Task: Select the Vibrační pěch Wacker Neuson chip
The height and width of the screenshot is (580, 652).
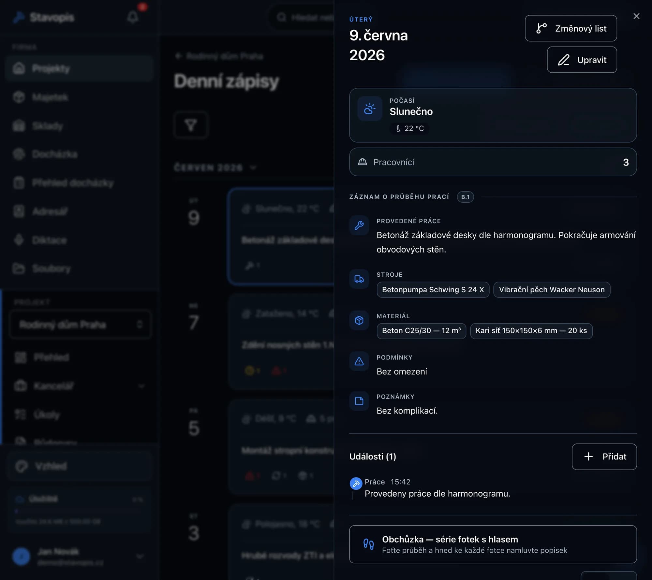Action: (552, 290)
